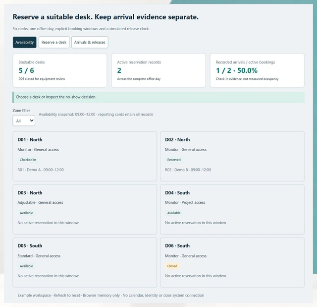This screenshot has width=317, height=307.
Task: Click the Available badge on D04
Action: [x=174, y=213]
